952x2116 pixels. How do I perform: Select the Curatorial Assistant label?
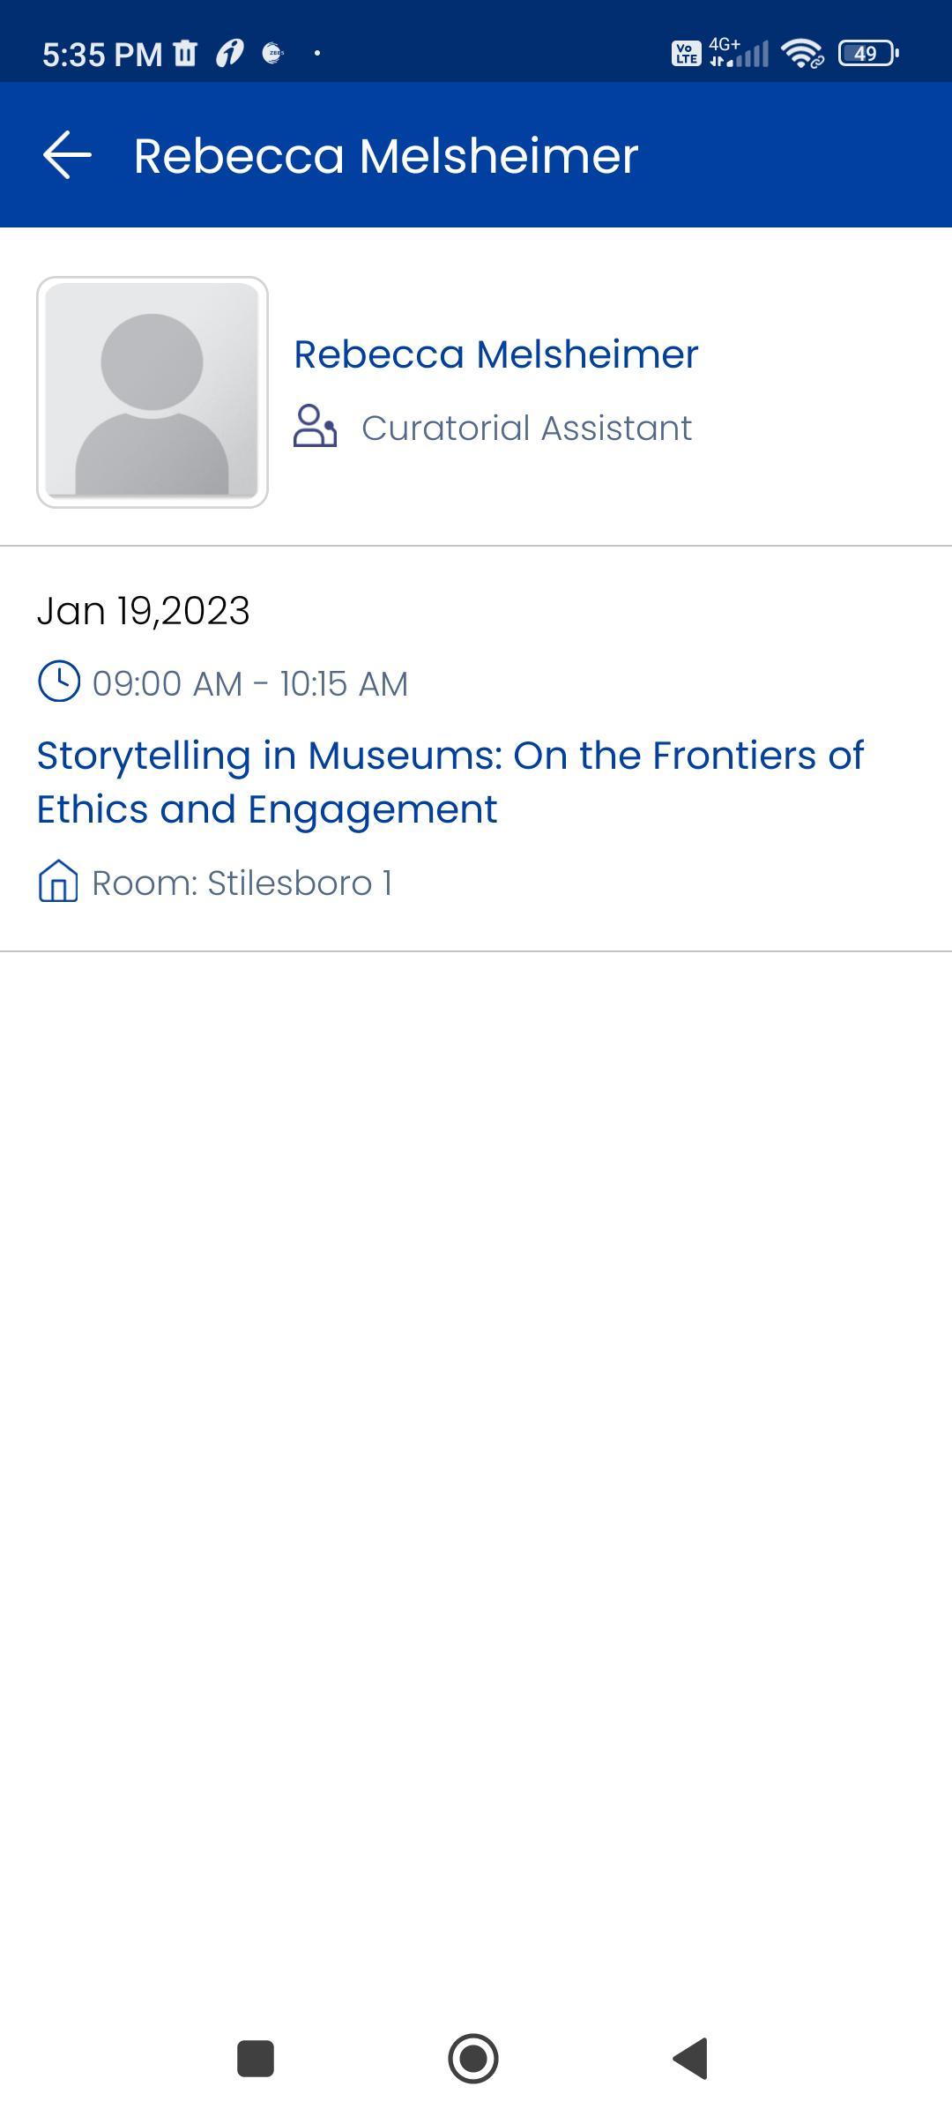[526, 428]
